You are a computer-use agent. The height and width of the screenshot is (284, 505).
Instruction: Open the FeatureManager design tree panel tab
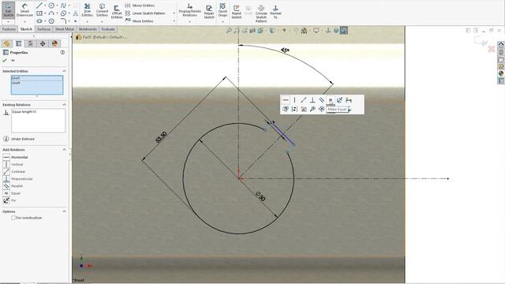[7, 43]
